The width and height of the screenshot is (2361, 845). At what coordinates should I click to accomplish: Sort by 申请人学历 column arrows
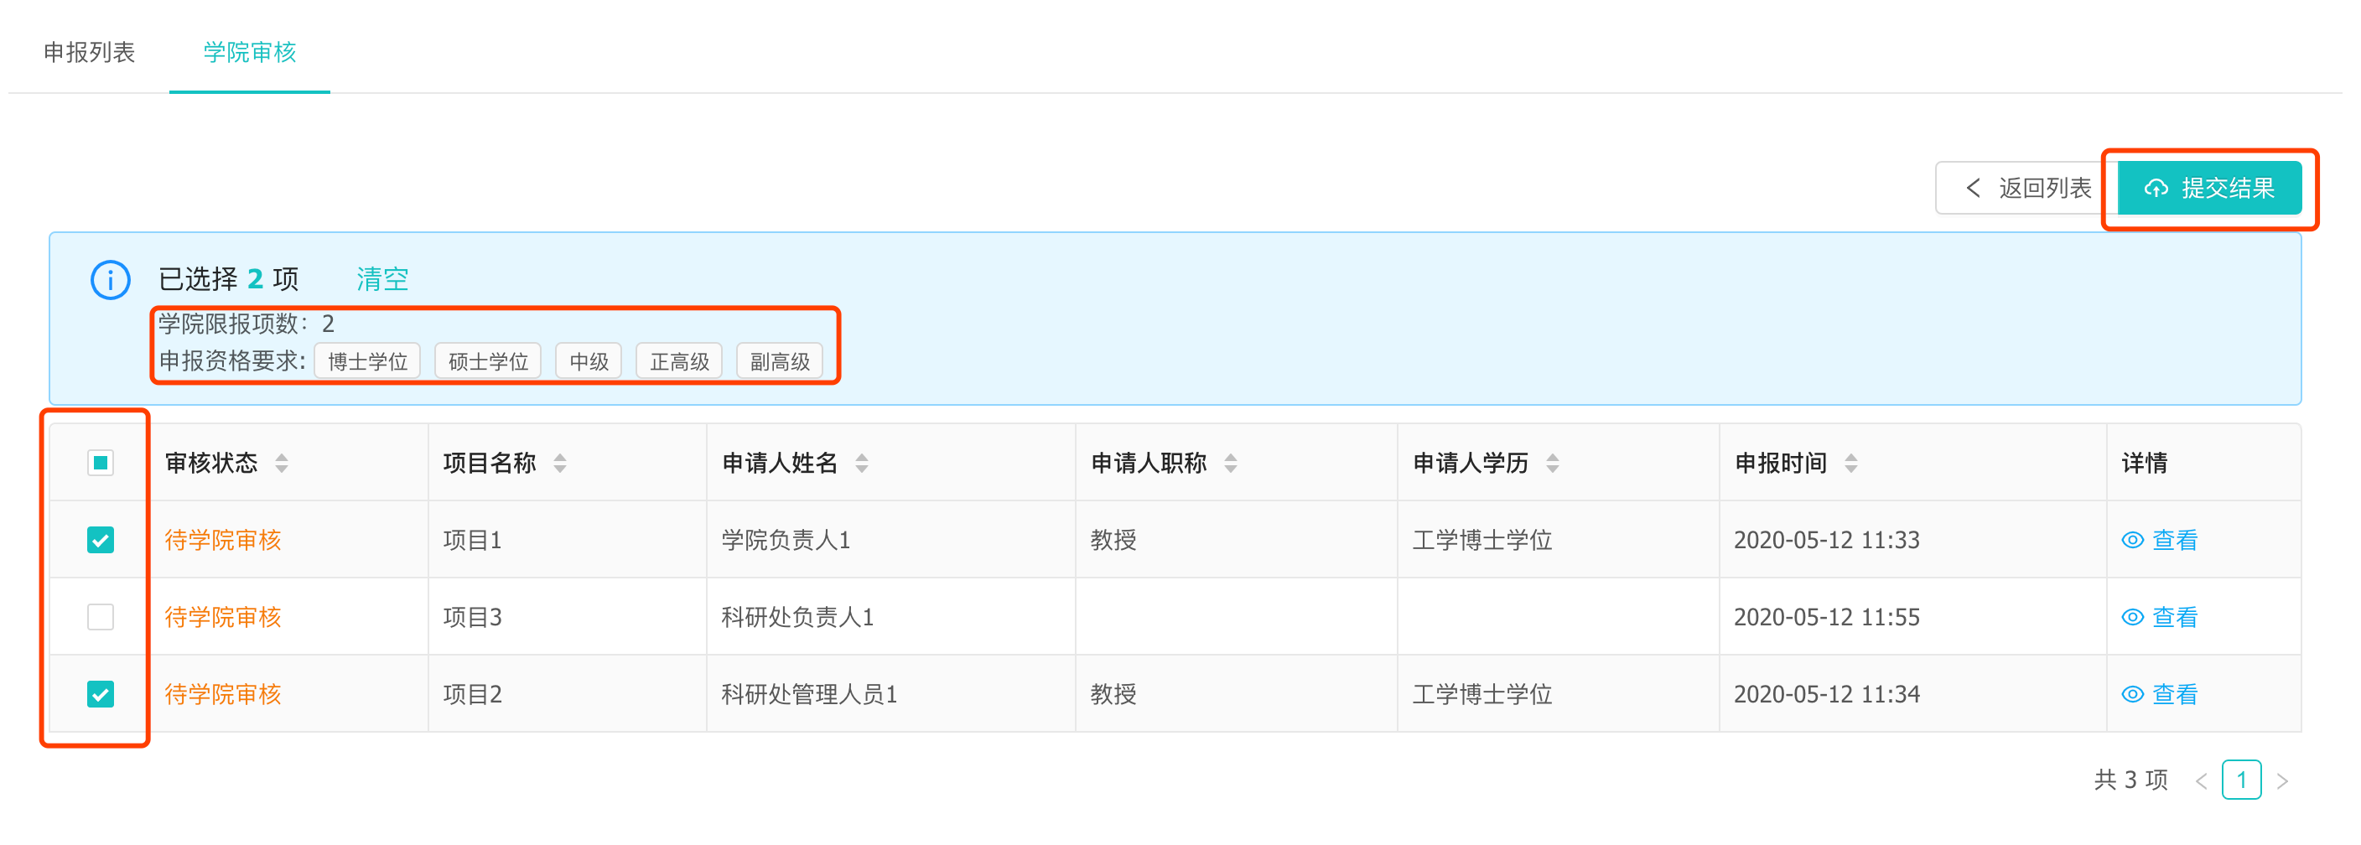tap(1552, 463)
